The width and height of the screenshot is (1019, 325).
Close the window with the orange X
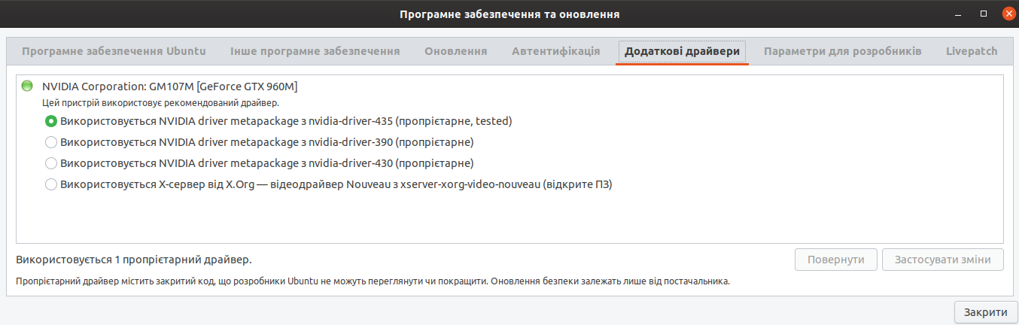click(1008, 14)
